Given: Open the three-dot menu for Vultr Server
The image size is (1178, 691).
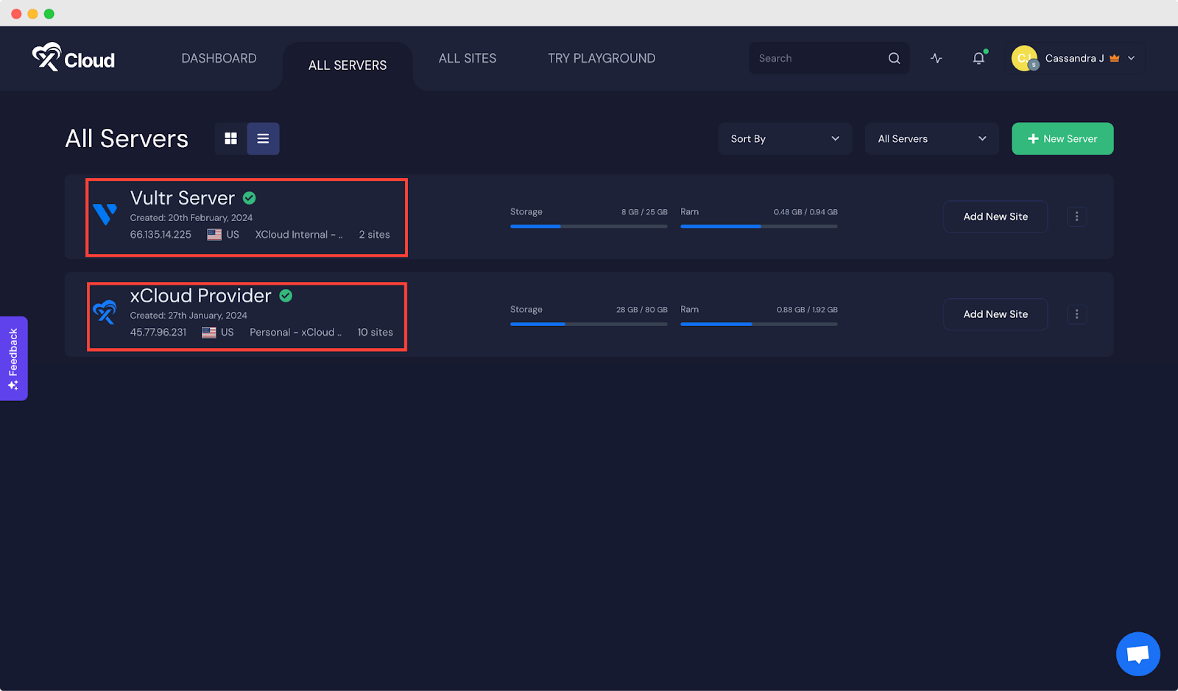Looking at the screenshot, I should tap(1076, 216).
